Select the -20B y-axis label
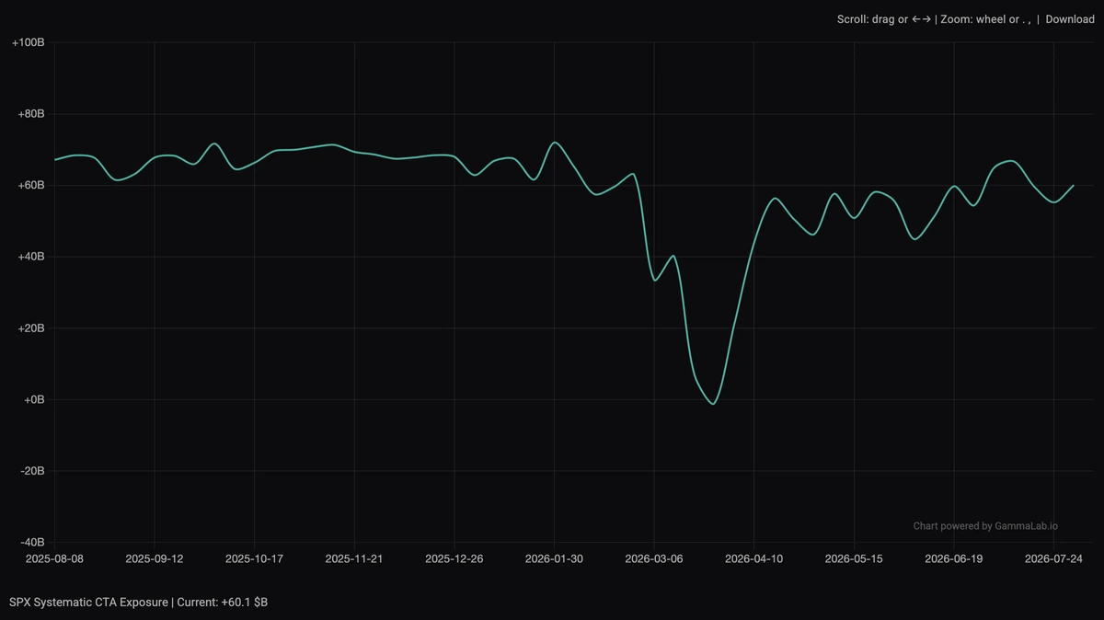1104x620 pixels. click(32, 471)
